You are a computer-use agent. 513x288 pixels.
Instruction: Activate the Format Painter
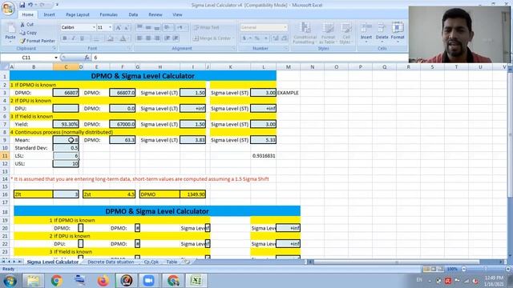pos(38,41)
